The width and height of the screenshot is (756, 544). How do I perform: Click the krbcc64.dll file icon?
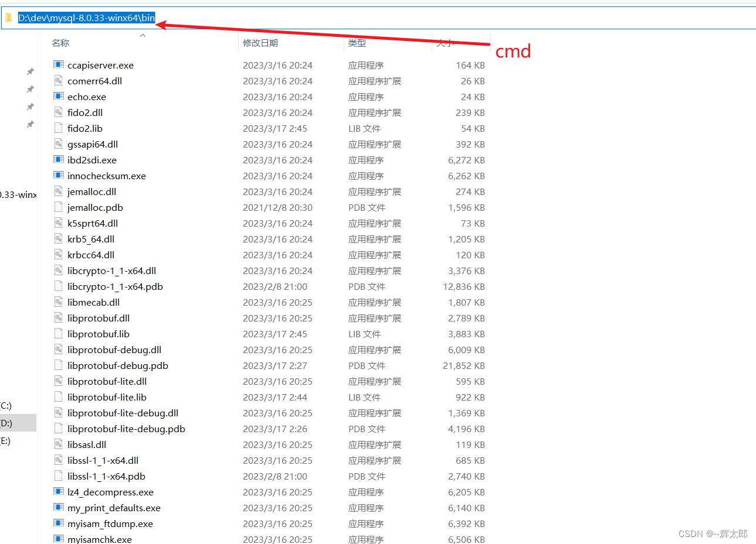pyautogui.click(x=59, y=254)
